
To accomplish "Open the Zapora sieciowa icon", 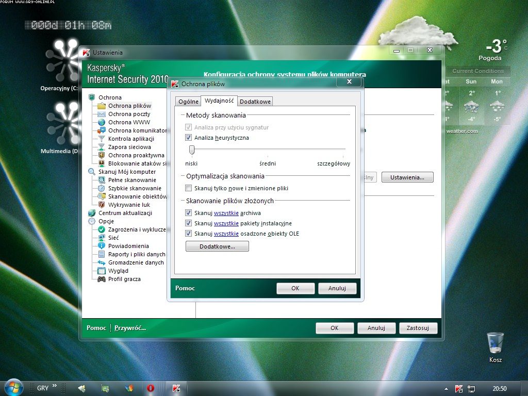I will click(102, 147).
